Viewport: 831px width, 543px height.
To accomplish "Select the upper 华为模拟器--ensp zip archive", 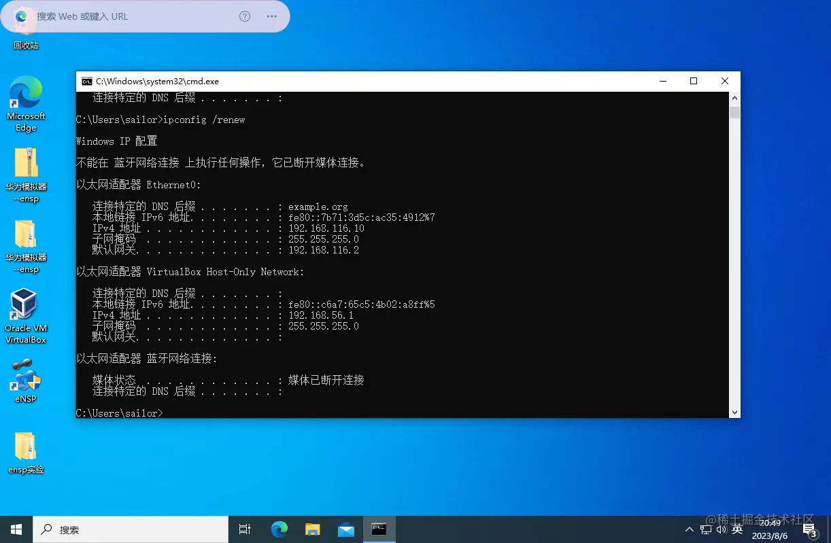I will pos(26,175).
